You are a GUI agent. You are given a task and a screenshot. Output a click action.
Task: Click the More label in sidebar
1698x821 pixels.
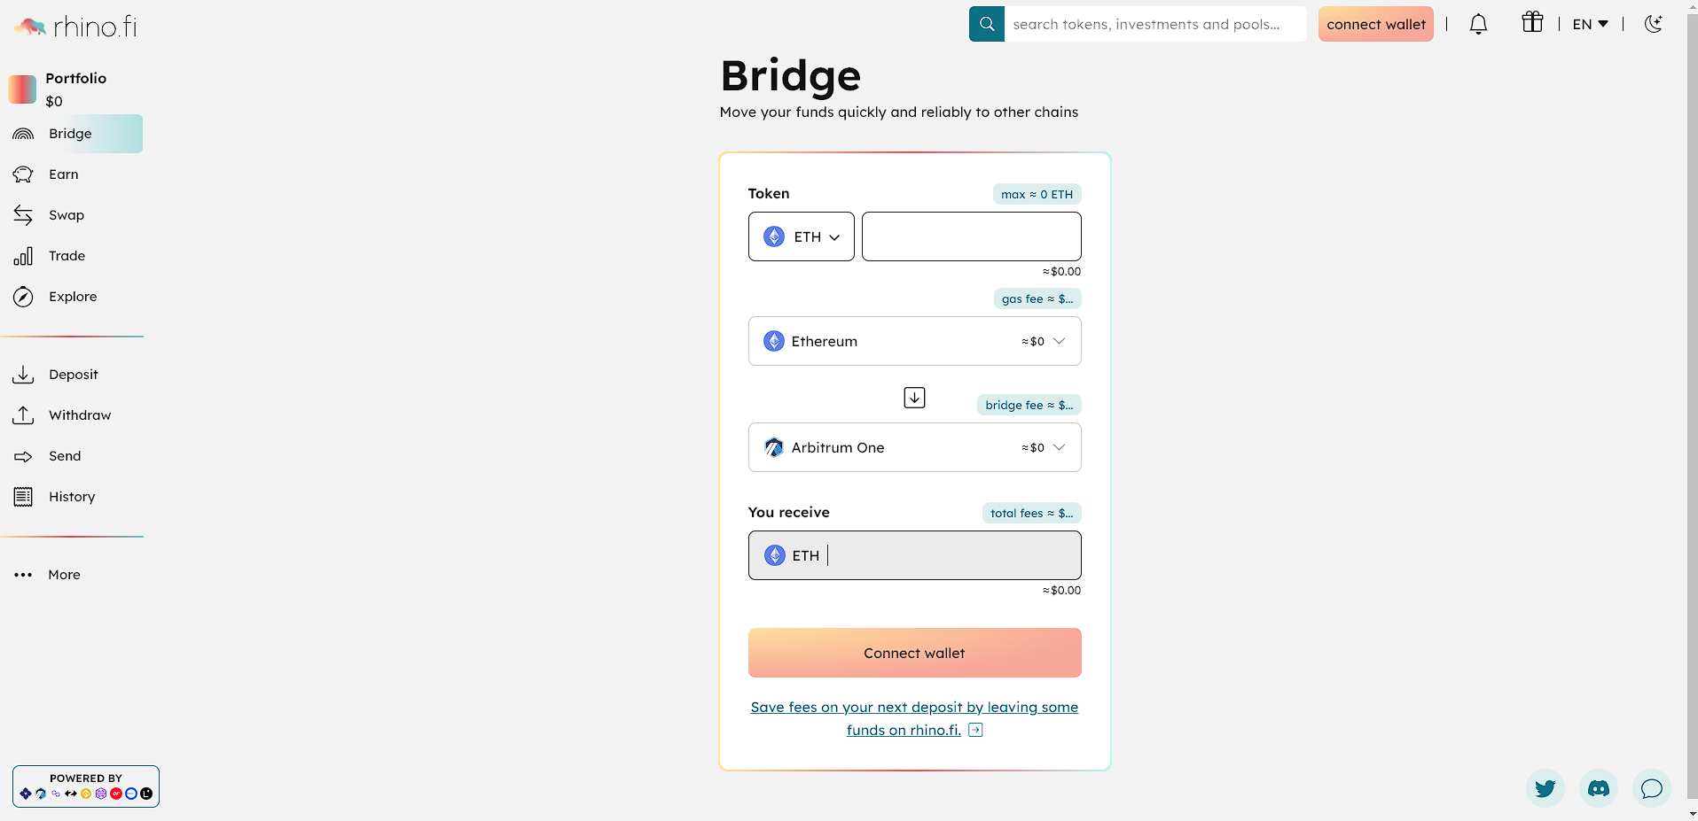(x=64, y=575)
